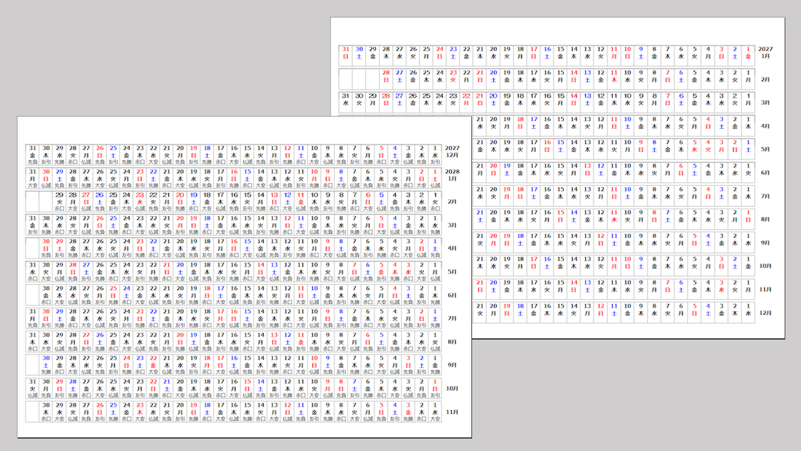Click leap day 29 火 in front sheet 2月 row

[59, 202]
